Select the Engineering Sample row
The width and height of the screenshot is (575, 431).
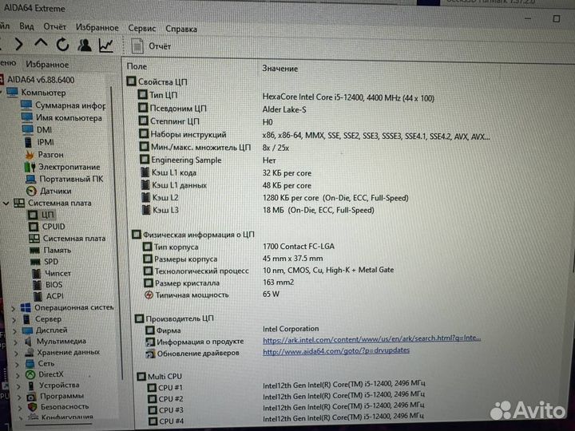(x=208, y=160)
